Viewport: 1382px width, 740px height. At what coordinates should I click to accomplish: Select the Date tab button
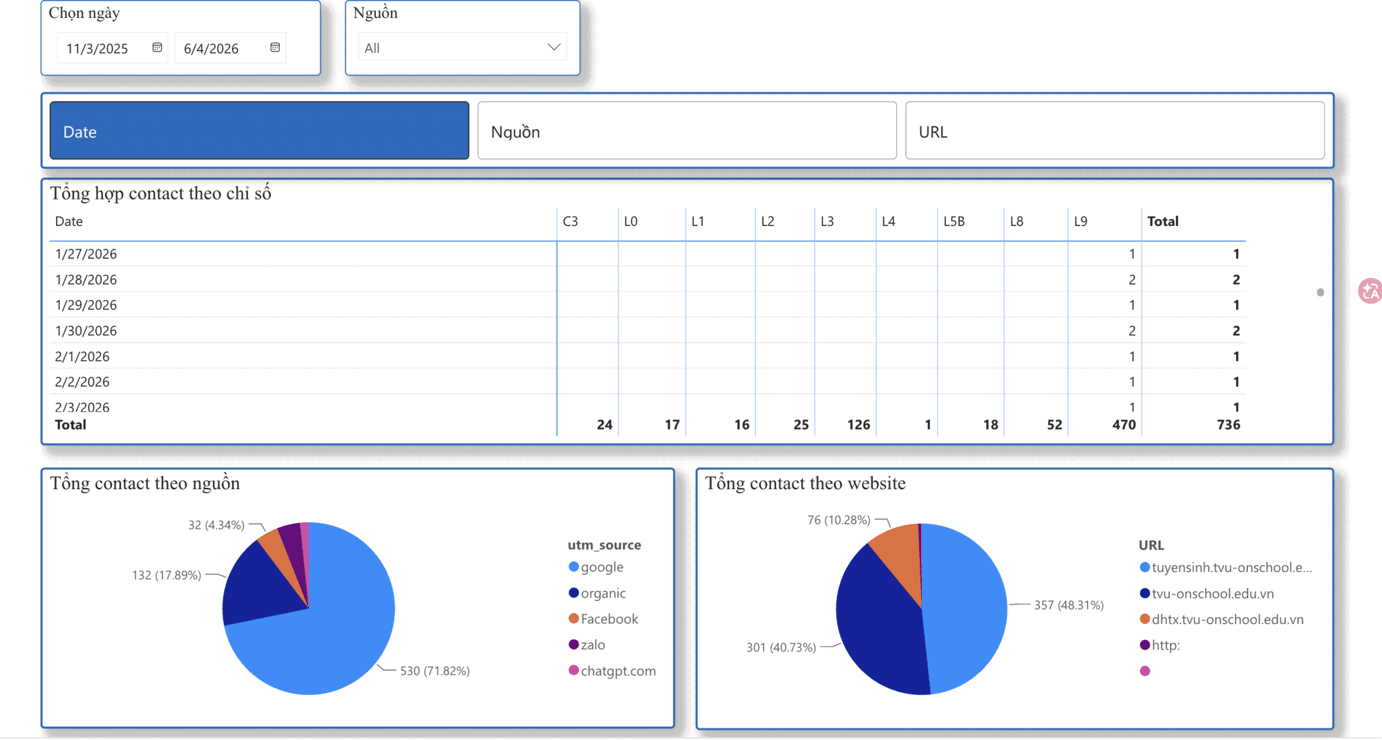click(259, 131)
